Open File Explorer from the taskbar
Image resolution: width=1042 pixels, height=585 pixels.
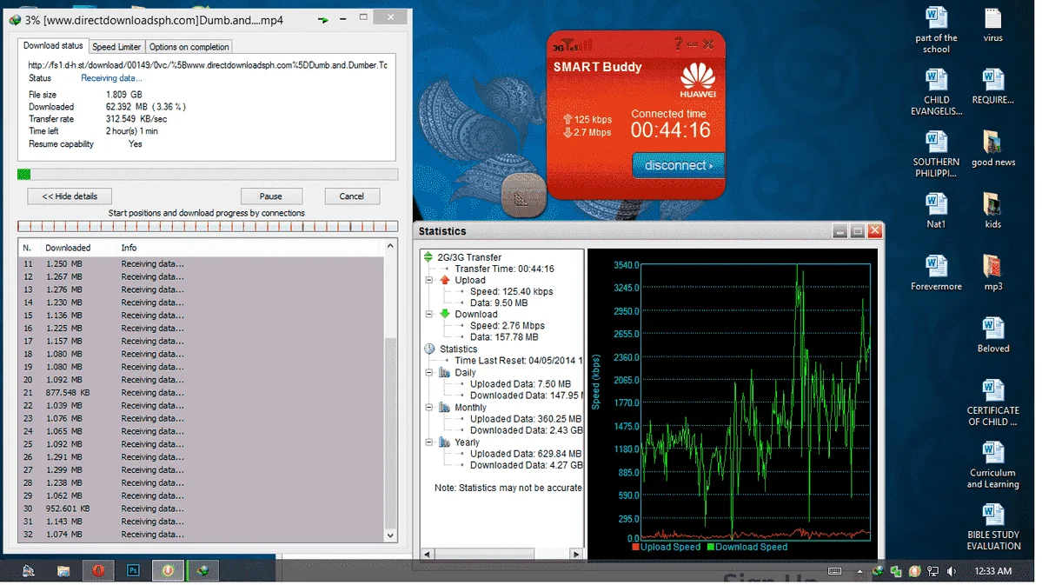63,571
